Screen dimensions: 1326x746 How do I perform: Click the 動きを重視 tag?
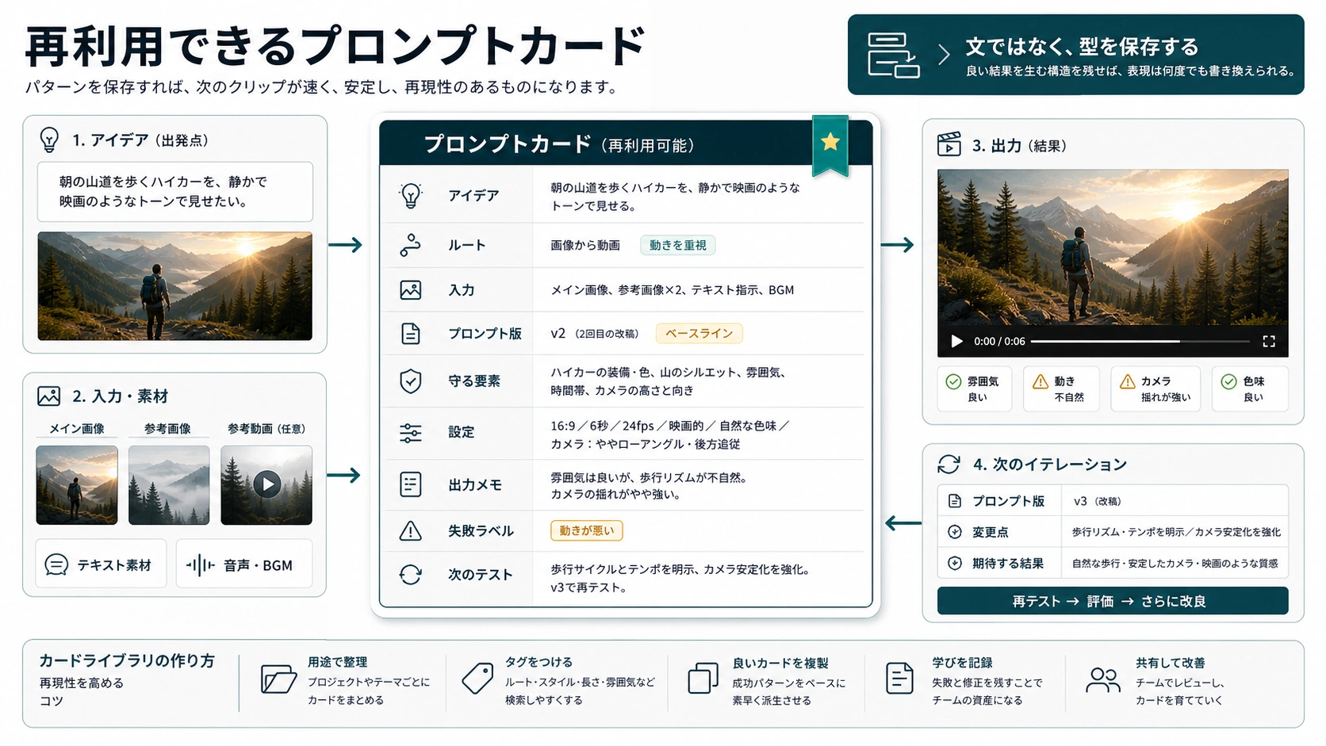(x=678, y=245)
